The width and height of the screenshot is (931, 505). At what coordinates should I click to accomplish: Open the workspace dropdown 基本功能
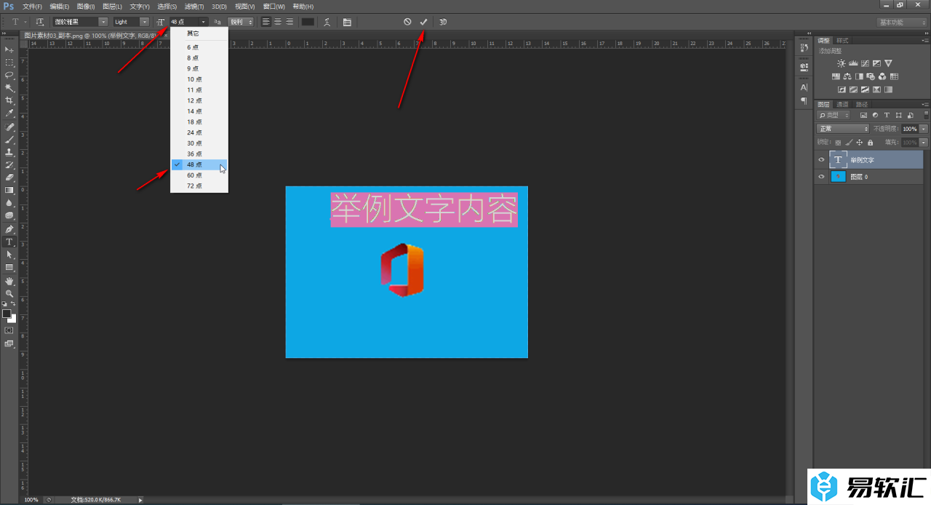click(x=902, y=22)
